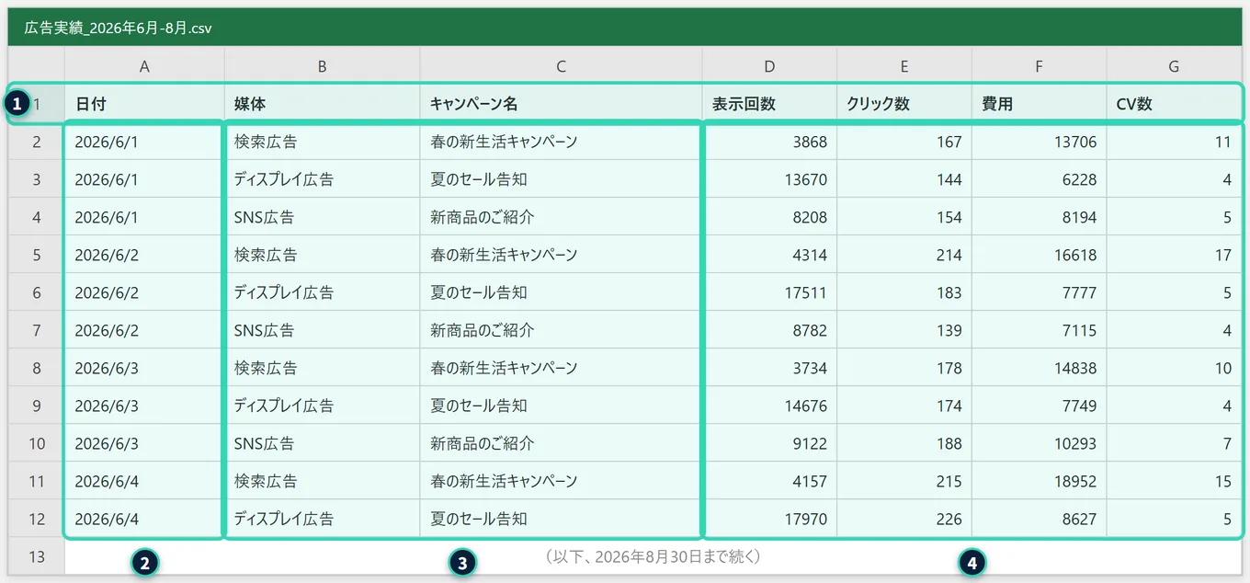Viewport: 1250px width, 583px height.
Task: Click impressions value 8782
Action: point(769,330)
